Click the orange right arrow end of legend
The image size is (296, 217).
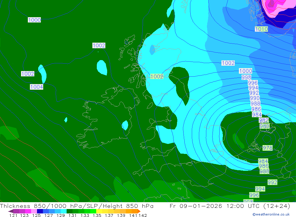click(x=139, y=211)
